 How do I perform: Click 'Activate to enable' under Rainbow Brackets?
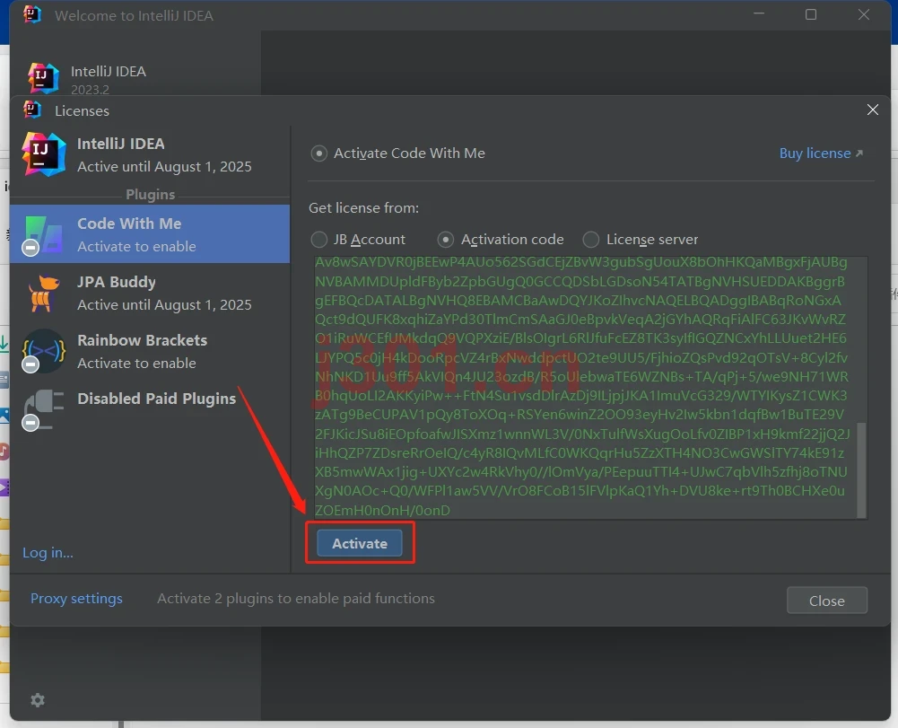click(x=136, y=363)
